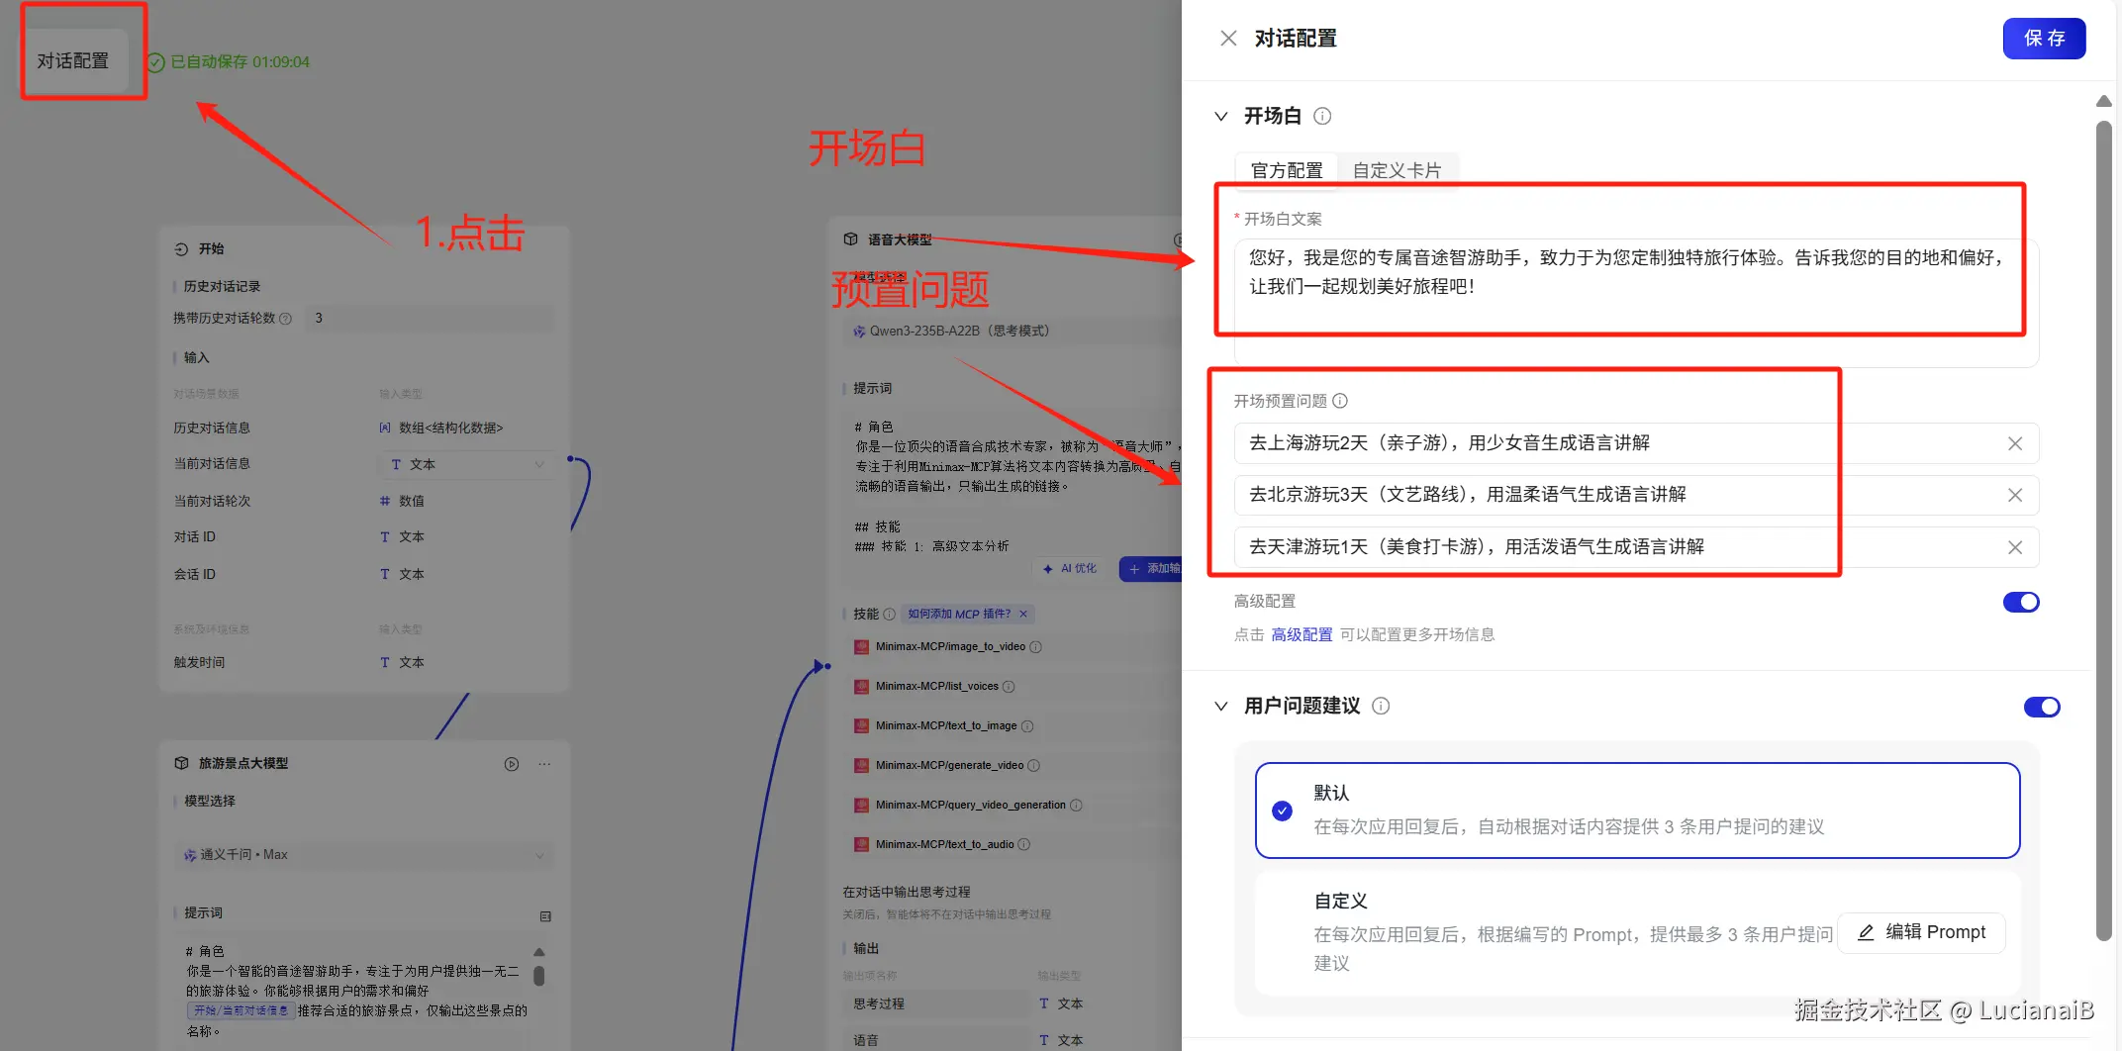2122x1051 pixels.
Task: Click the AI 优化 sparkle icon
Action: tap(1048, 568)
